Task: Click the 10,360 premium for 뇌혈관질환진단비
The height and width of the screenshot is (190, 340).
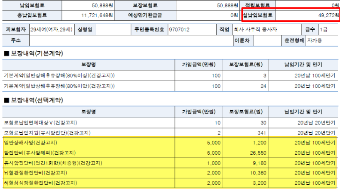Action: pyautogui.click(x=258, y=173)
